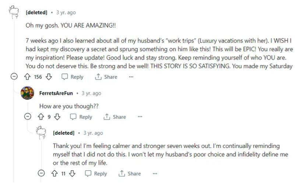Downvote FerretsAreFun's comment

pyautogui.click(x=57, y=117)
